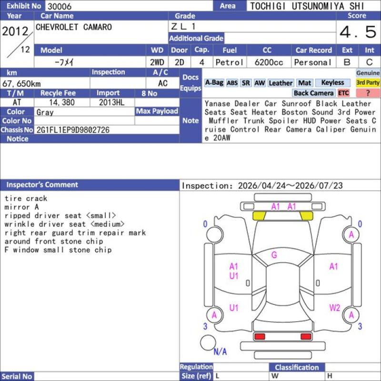Click the spare tire circle labeled N/A

click(208, 342)
